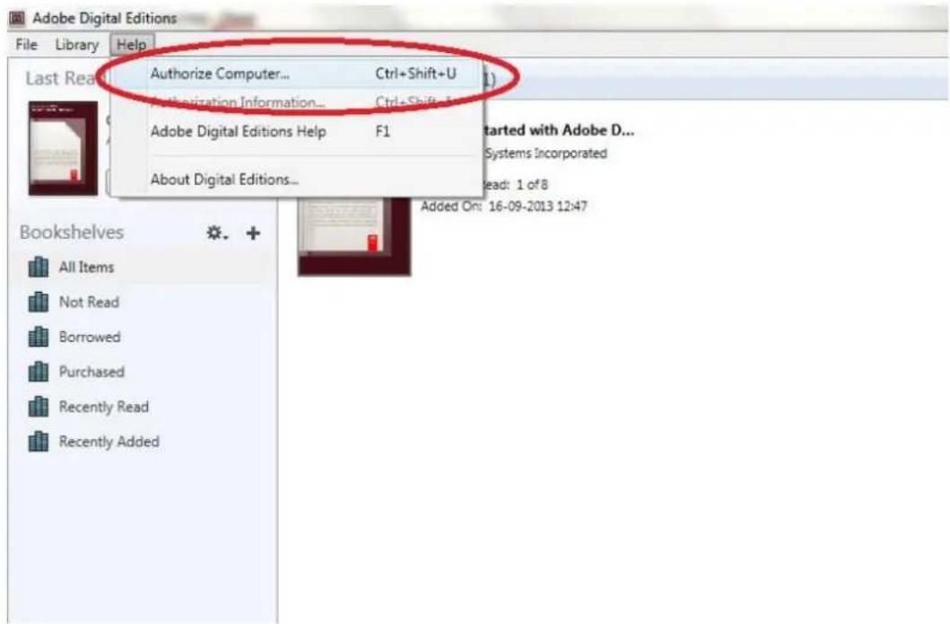Select the Borrowed label

coord(90,338)
